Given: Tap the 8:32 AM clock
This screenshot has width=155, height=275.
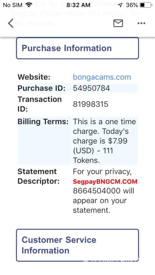Looking at the screenshot, I should (x=78, y=5).
